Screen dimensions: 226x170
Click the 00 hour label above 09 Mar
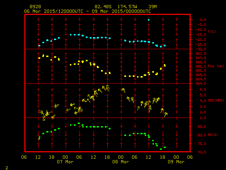[x=176, y=157]
